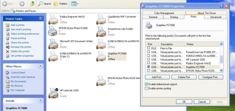Select EPSON Stylus Photo R220 Series icon
This screenshot has width=235, height=111.
[x=101, y=81]
